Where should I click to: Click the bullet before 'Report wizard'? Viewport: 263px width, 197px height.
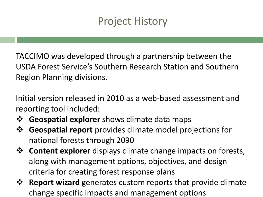click(20, 182)
